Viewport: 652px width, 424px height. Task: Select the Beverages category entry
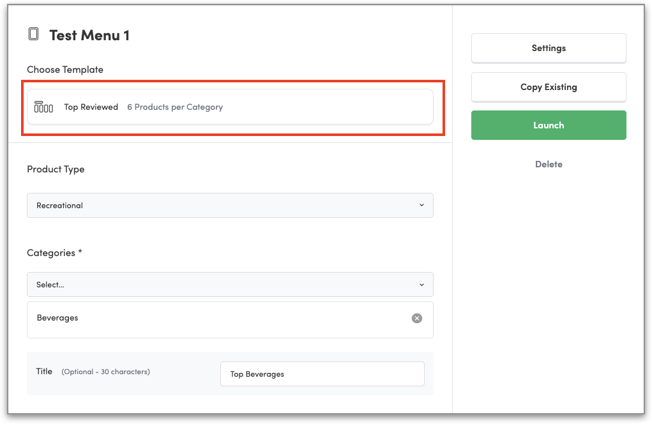click(x=57, y=318)
